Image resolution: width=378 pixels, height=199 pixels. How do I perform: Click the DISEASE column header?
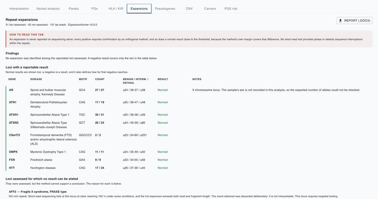click(x=36, y=79)
